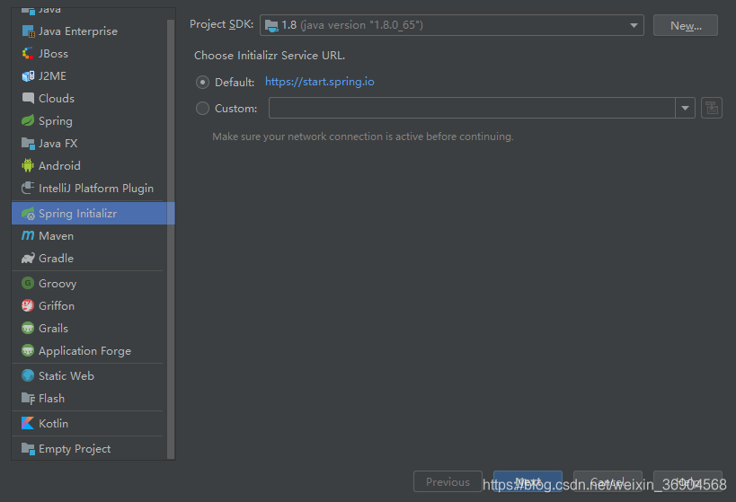Image resolution: width=736 pixels, height=502 pixels.
Task: Select Empty Project label
Action: coord(75,449)
